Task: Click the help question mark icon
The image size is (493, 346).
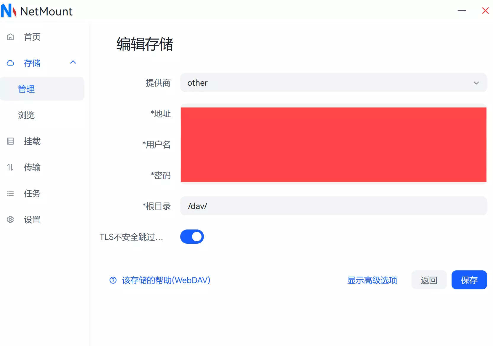Action: [x=113, y=280]
